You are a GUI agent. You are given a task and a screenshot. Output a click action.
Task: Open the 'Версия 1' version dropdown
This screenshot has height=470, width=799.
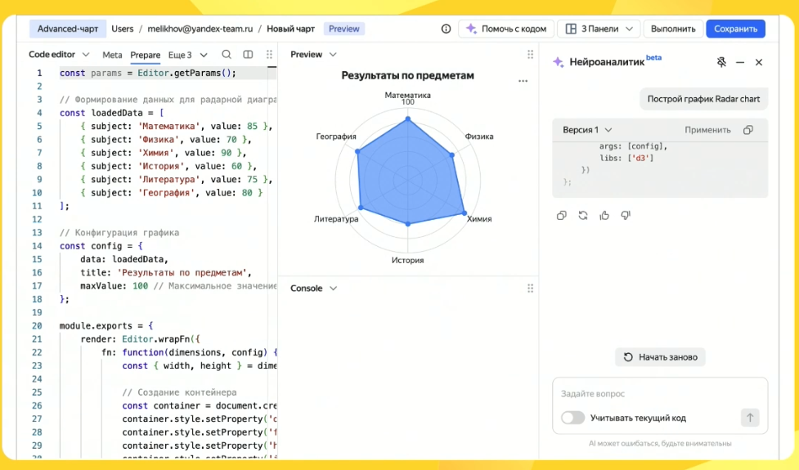coord(587,130)
